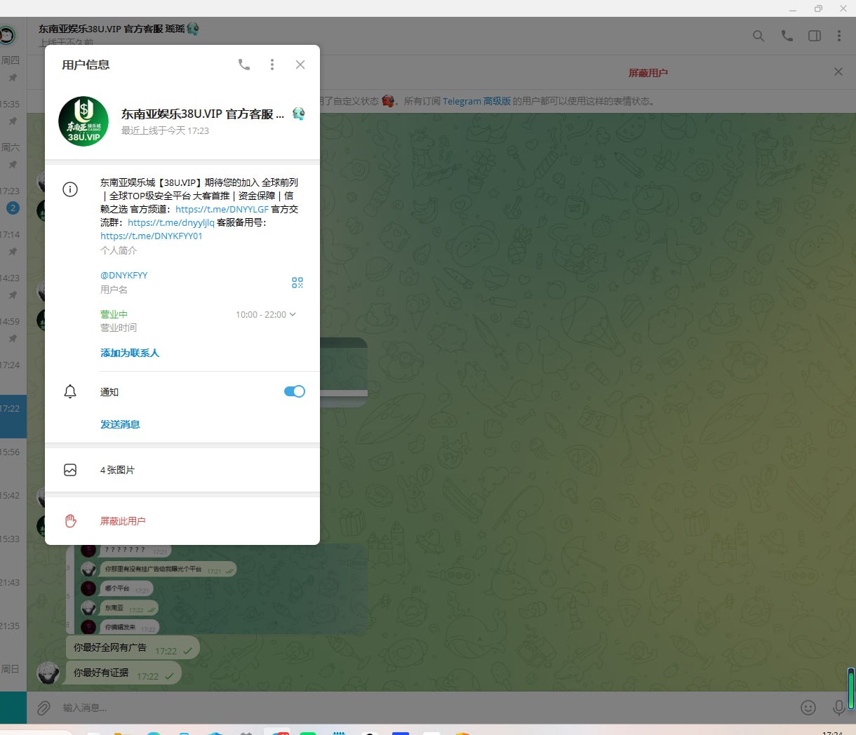Open more options in user info panel
Viewport: 856px width, 735px height.
pyautogui.click(x=272, y=65)
